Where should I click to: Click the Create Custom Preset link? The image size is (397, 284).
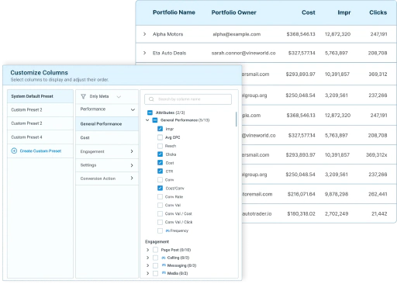[40, 151]
